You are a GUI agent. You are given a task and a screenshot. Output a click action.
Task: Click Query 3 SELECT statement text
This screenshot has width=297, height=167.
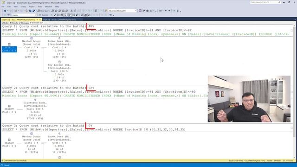click(x=94, y=129)
